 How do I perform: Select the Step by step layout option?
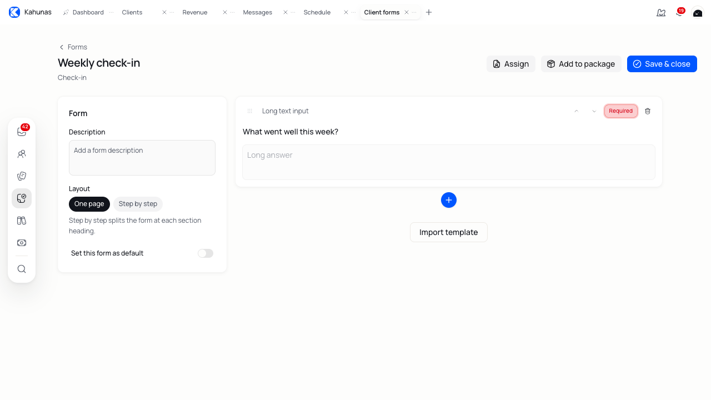[138, 204]
